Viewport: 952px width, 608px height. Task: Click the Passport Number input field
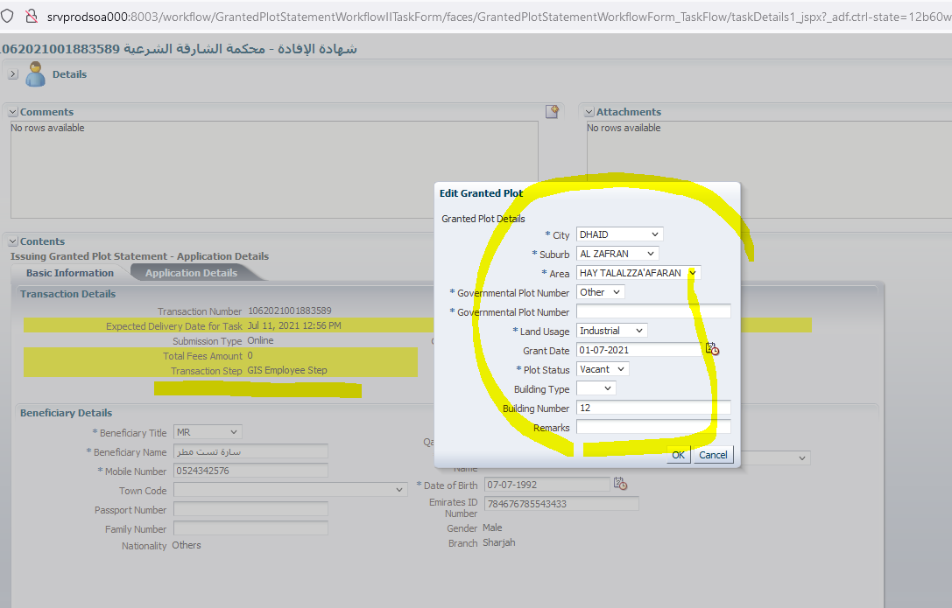tap(250, 509)
